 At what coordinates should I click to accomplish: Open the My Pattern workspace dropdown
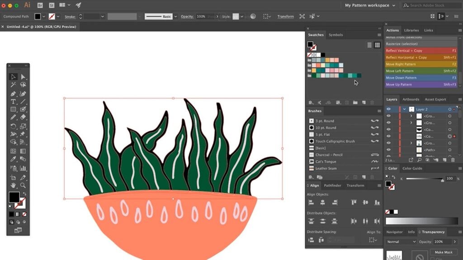point(370,5)
